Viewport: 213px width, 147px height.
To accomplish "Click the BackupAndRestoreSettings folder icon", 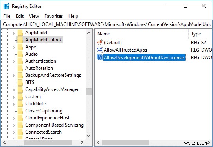I will (x=20, y=75).
